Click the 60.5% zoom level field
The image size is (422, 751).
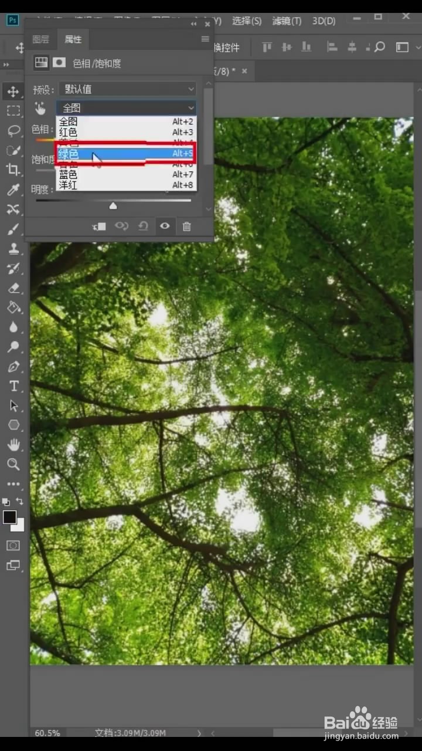click(47, 733)
